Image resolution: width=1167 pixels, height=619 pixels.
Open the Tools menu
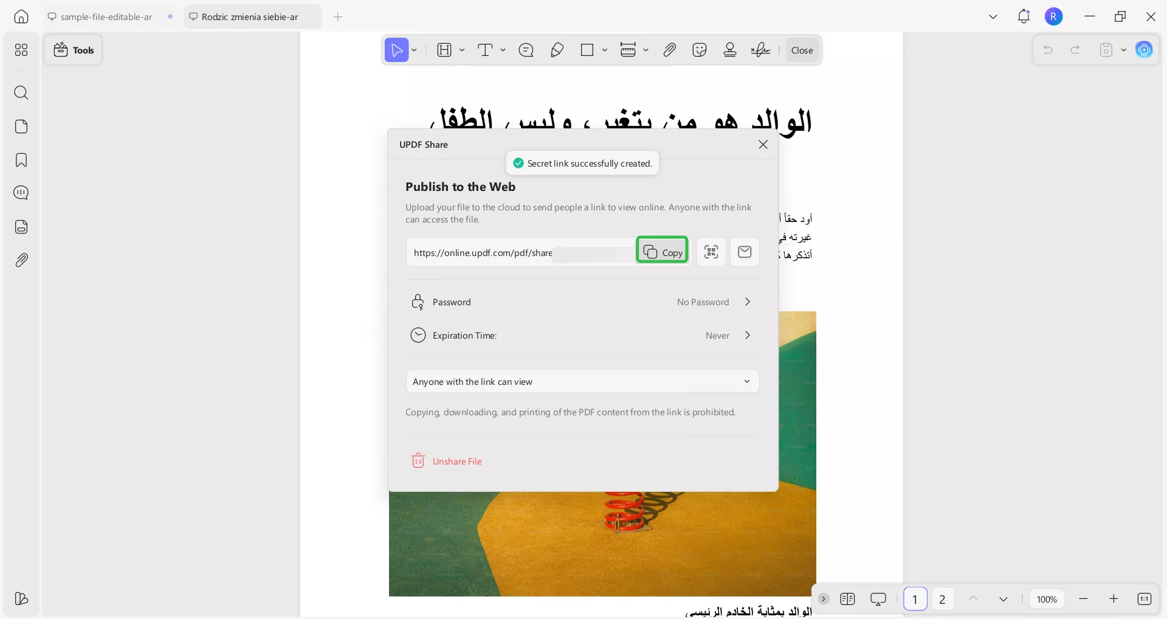[74, 50]
